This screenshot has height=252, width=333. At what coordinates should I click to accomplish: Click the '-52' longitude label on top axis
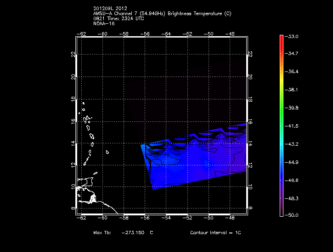point(187,34)
